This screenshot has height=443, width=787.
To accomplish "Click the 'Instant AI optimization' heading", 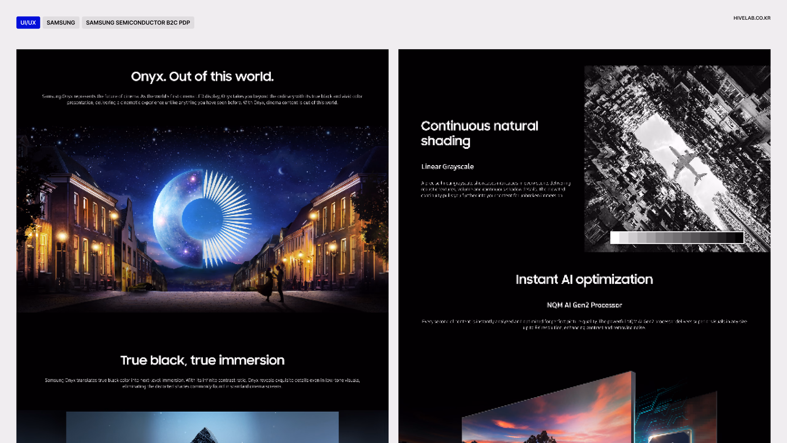I will coord(584,280).
